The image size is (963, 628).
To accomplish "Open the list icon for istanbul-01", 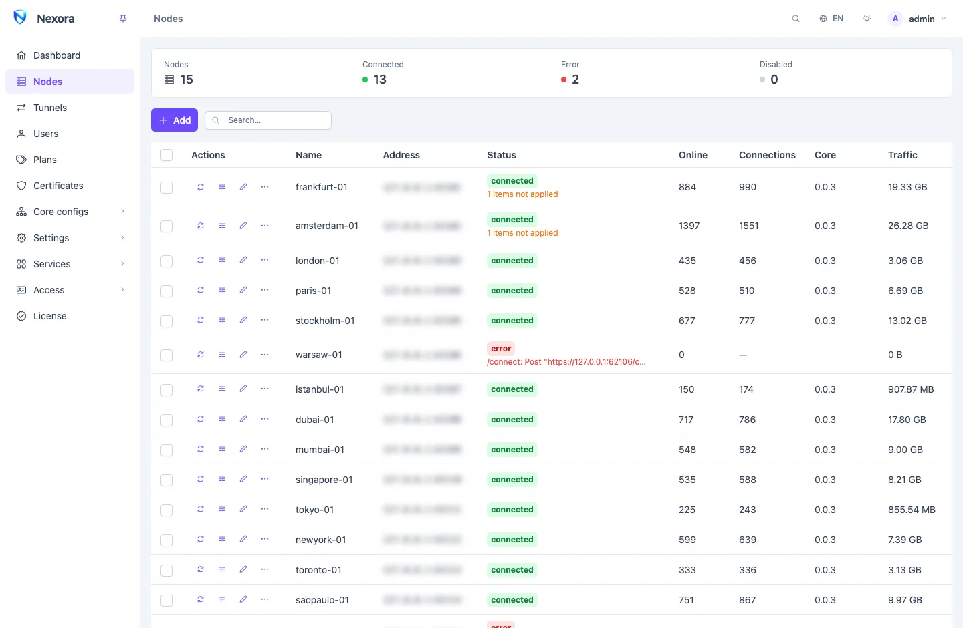I will point(222,389).
